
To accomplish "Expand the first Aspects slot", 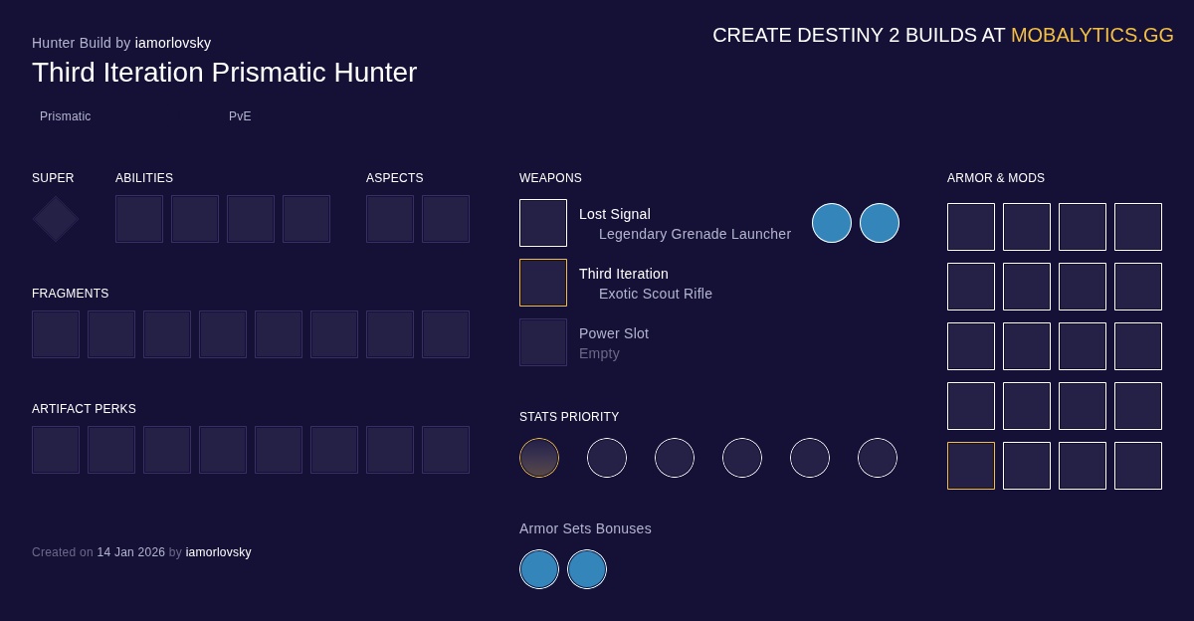I will point(390,219).
